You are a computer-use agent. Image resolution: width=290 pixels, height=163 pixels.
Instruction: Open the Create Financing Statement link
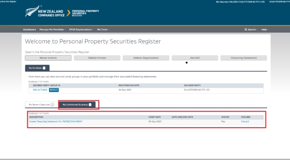click(x=56, y=121)
